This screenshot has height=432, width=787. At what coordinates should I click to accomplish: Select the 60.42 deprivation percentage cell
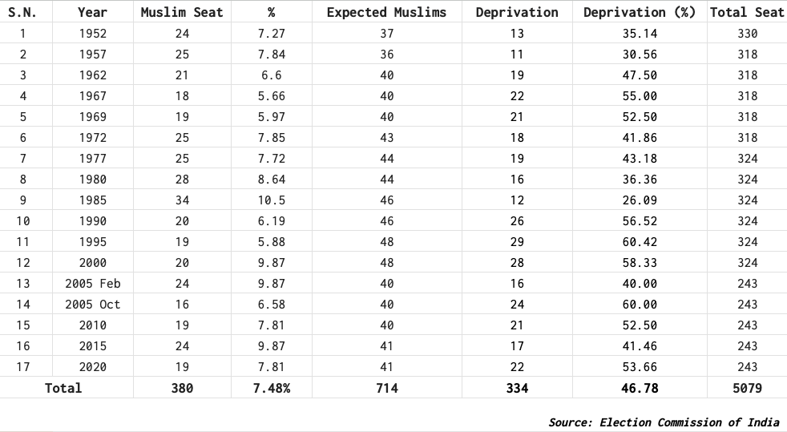639,242
